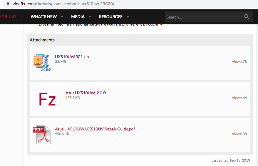Click the padlock icon in address bar

pyautogui.click(x=8, y=4)
